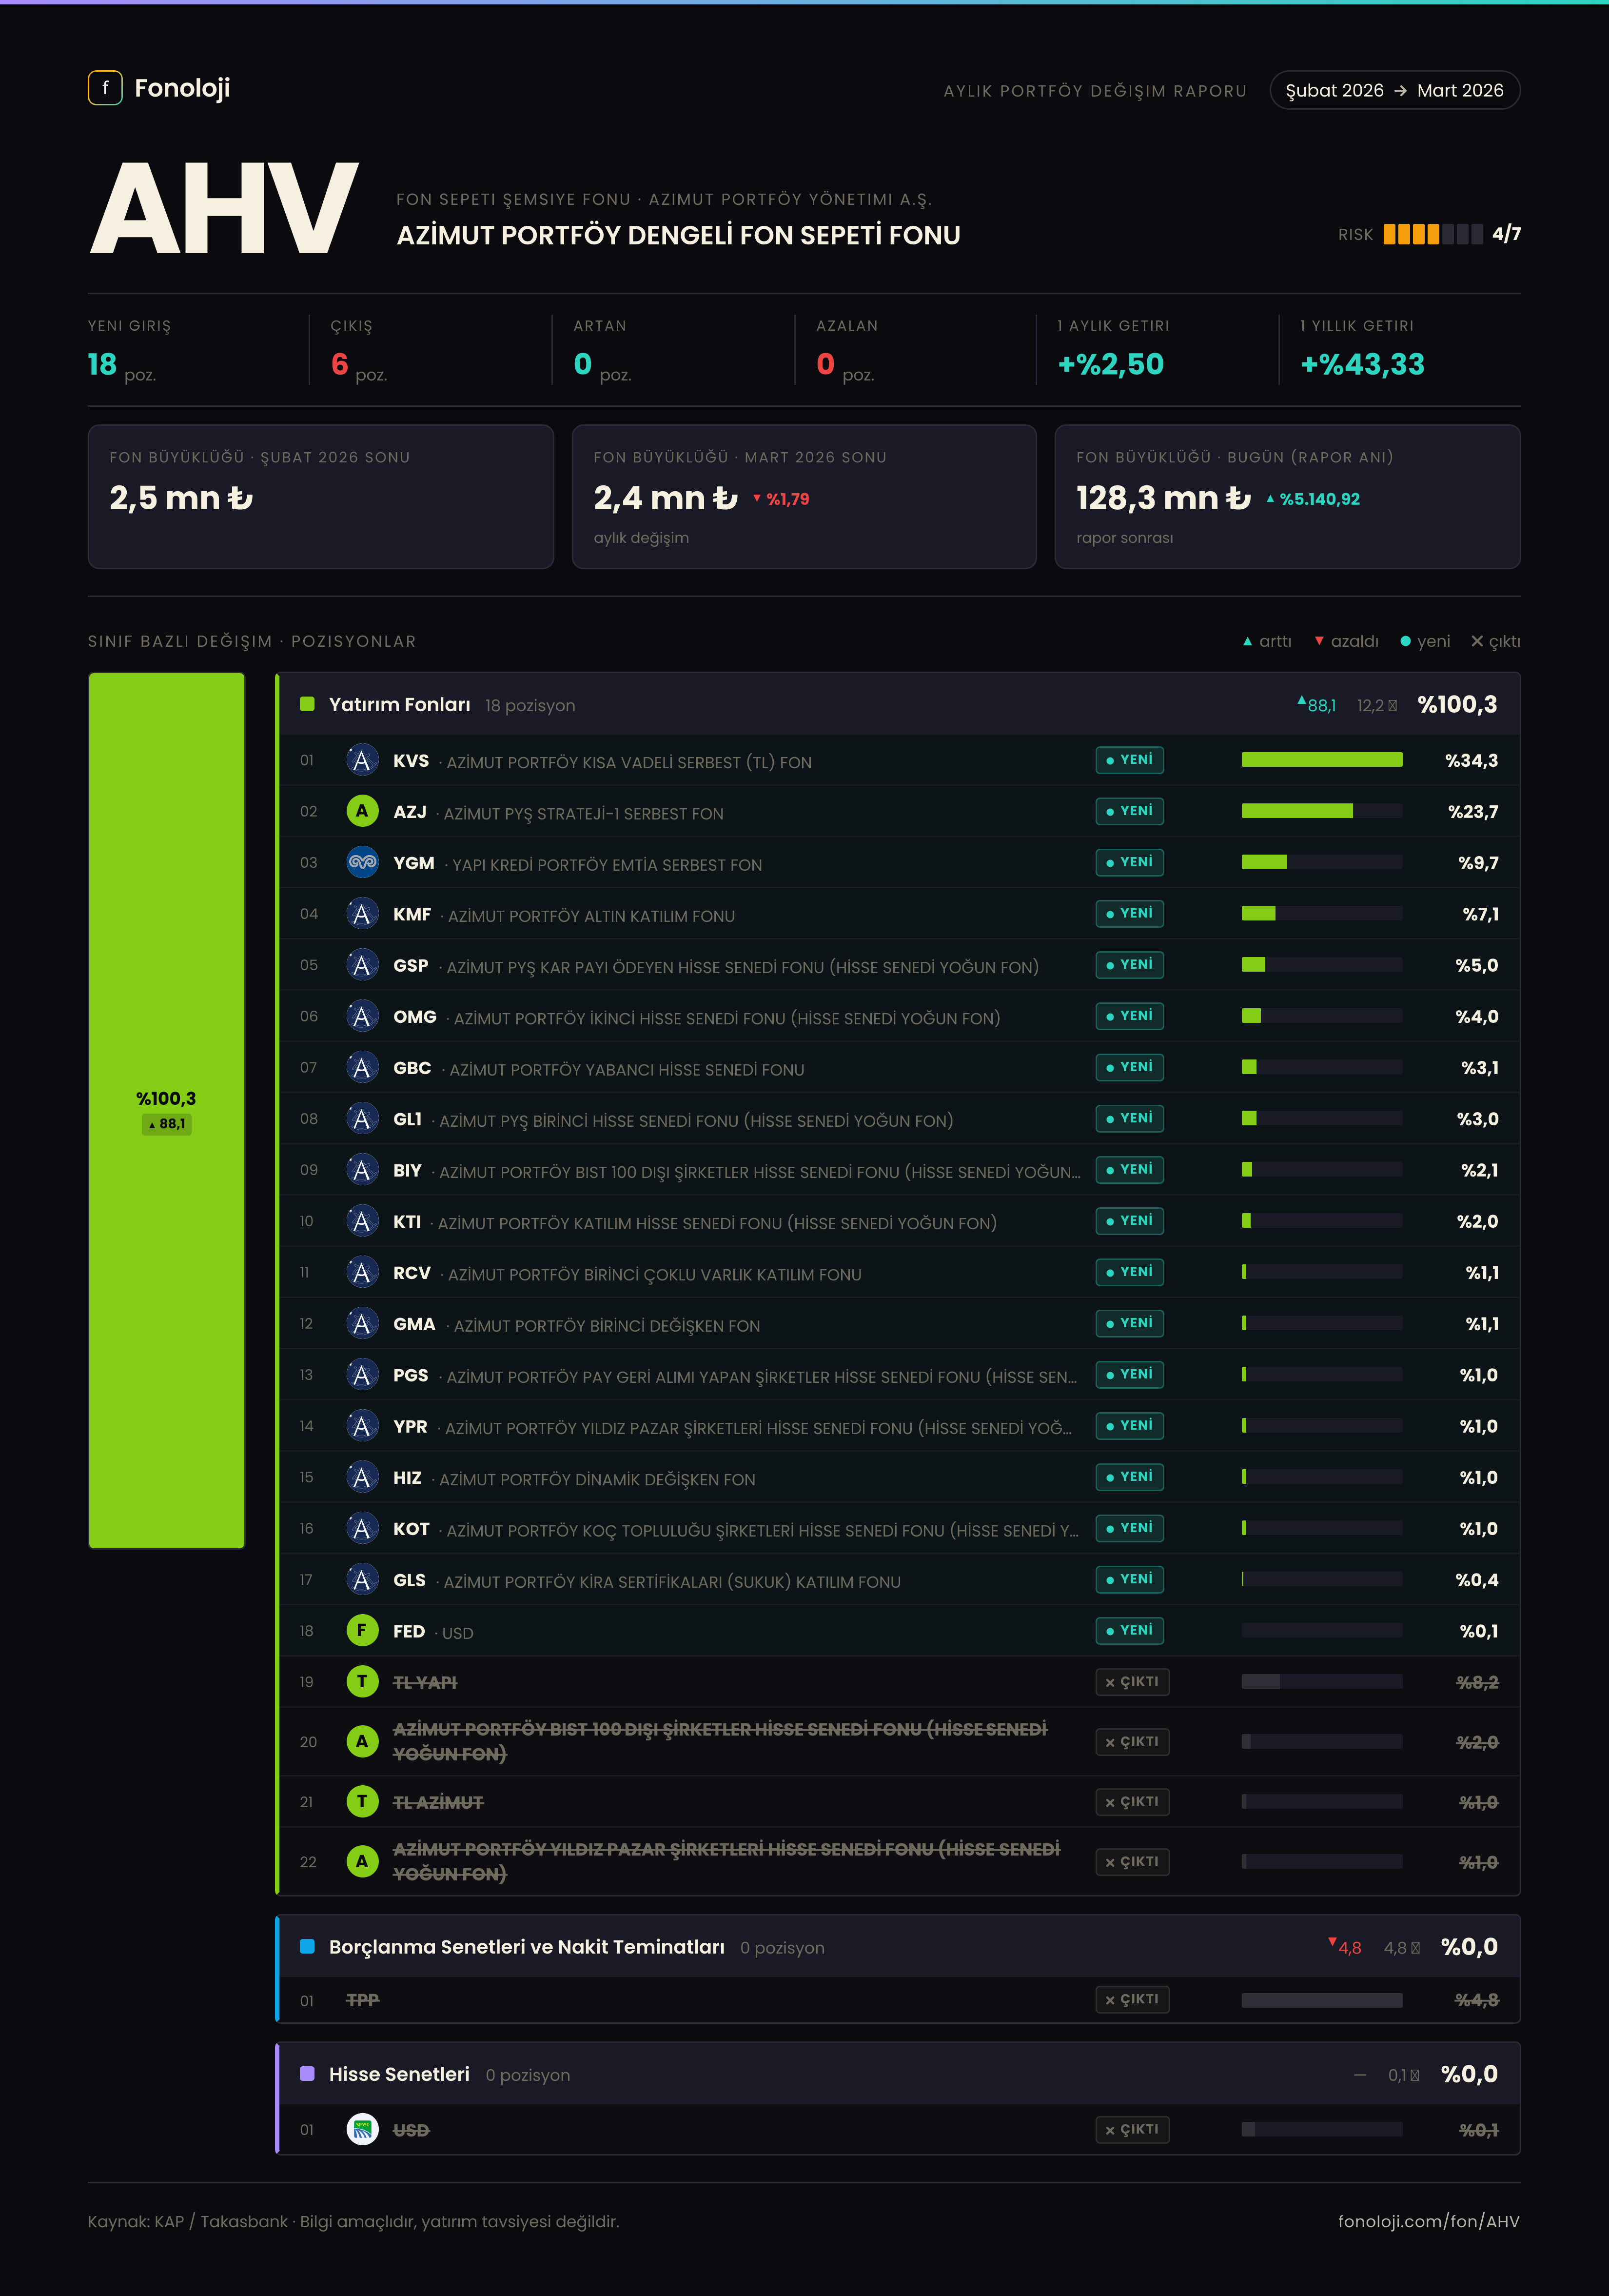Click the AZJ weight value %23,7
Screen dimensions: 1609x2296
(x=1473, y=812)
